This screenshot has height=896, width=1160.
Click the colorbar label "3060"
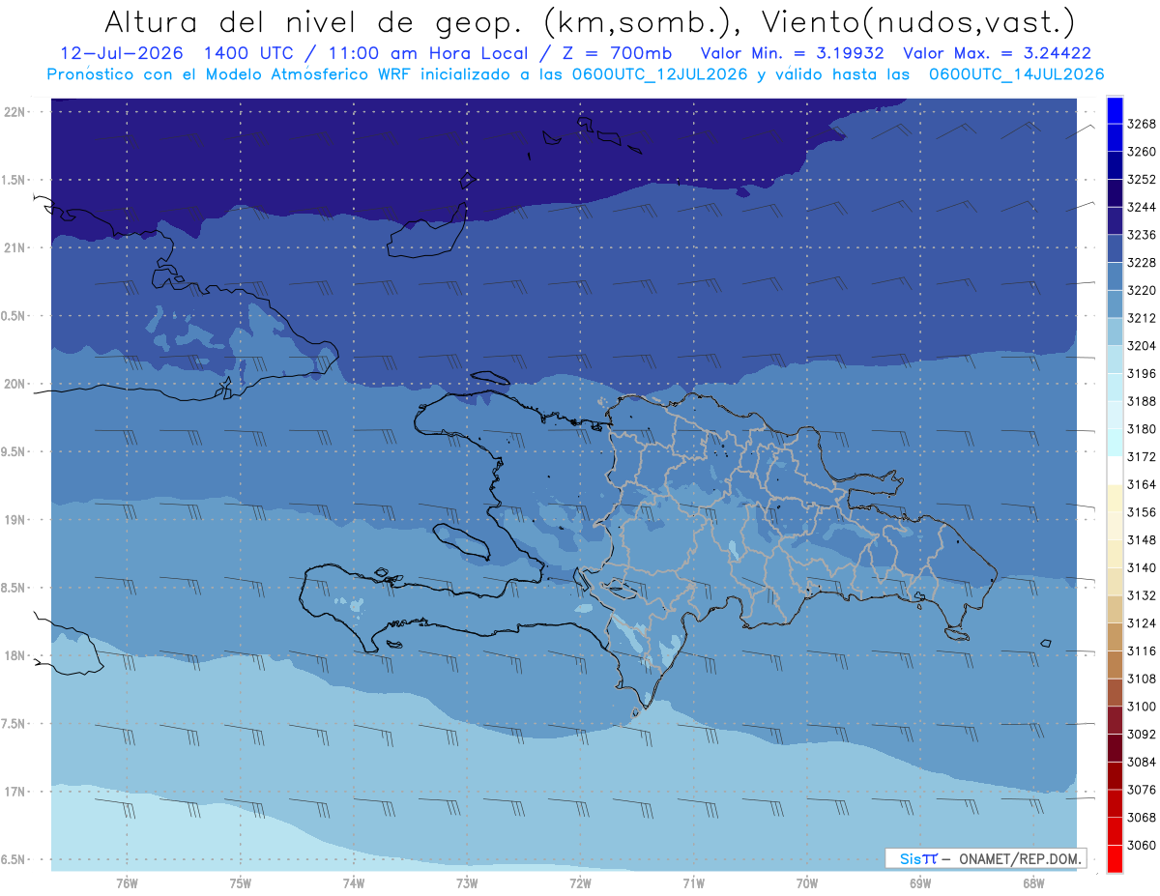point(1142,845)
